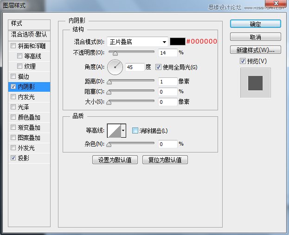Enable the 颜色叠加 checkbox
Viewport: 289px width, 235px height.
(13, 117)
